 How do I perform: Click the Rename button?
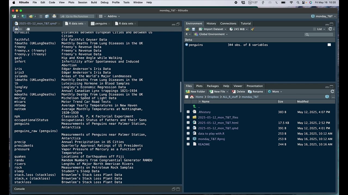(x=255, y=92)
